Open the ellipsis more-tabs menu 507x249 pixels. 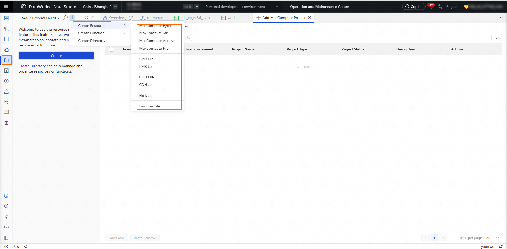pyautogui.click(x=500, y=17)
